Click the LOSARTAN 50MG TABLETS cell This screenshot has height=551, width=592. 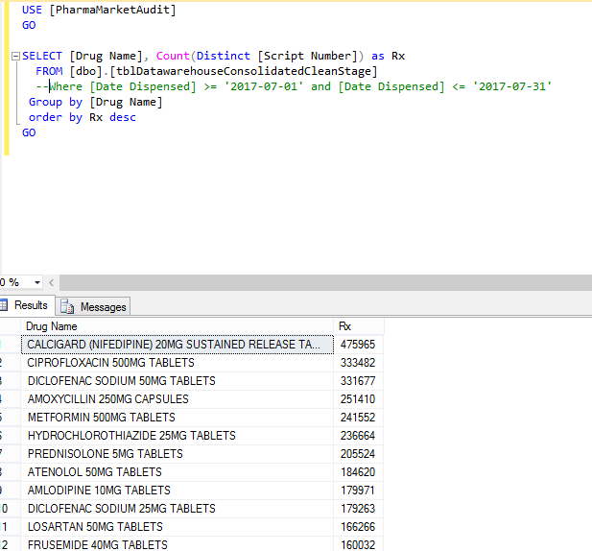pos(178,527)
